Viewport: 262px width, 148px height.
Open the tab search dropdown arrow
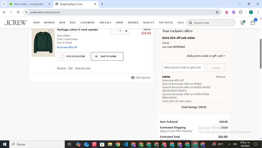[4, 4]
